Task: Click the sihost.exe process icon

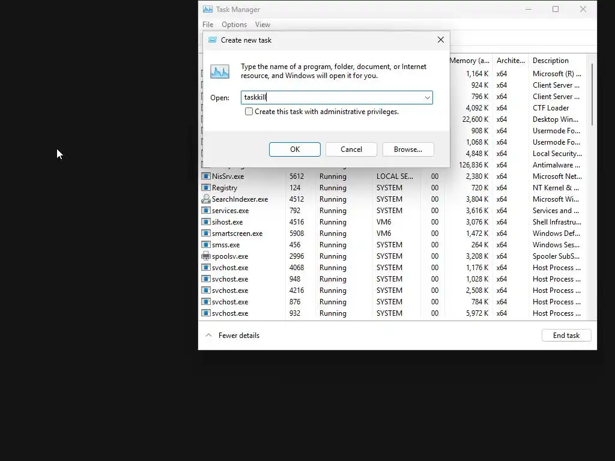Action: (206, 222)
